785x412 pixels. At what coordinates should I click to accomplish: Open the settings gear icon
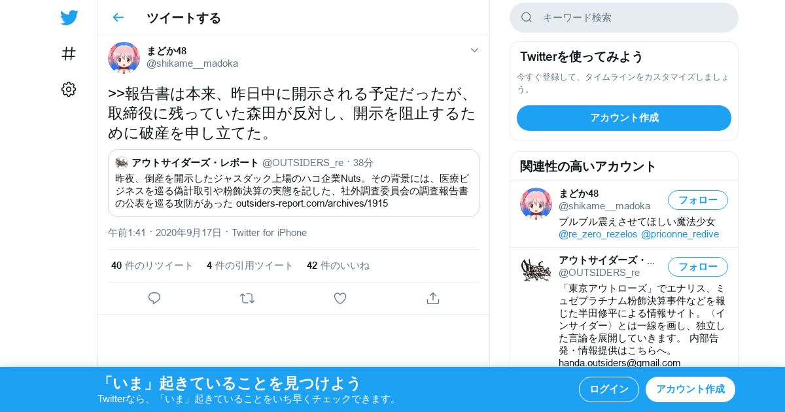(x=69, y=90)
